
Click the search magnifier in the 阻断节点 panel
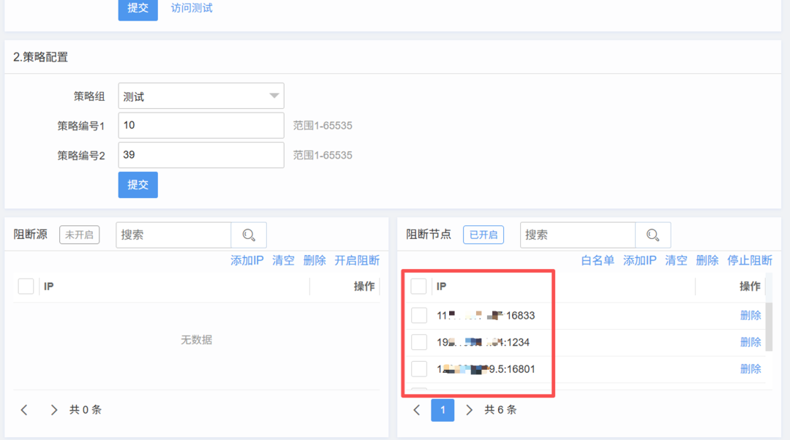click(653, 235)
